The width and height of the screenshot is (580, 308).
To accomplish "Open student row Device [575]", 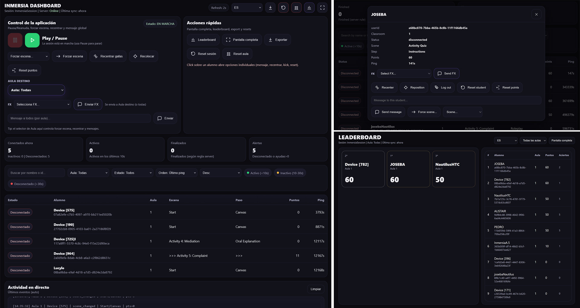I will tap(166, 212).
